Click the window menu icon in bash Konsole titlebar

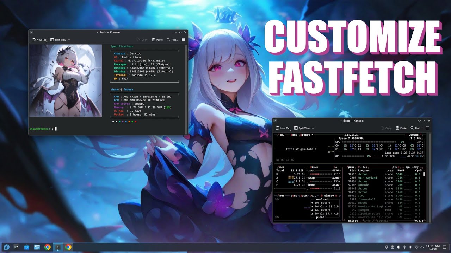(x=31, y=32)
